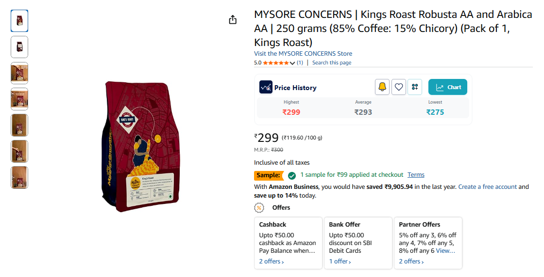
Task: Open the Search this page link
Action: pyautogui.click(x=332, y=63)
